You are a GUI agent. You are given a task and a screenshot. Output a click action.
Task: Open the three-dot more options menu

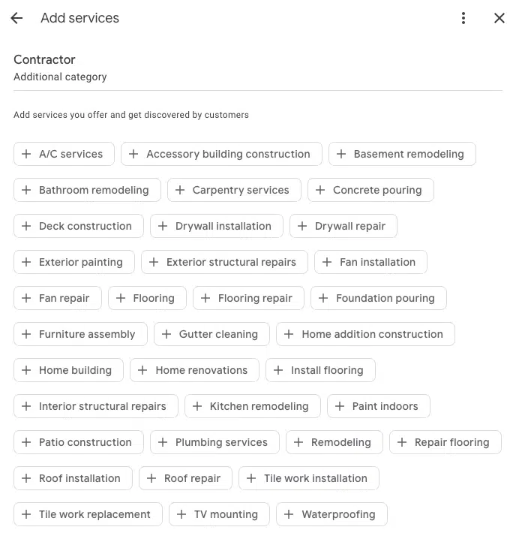pyautogui.click(x=463, y=18)
